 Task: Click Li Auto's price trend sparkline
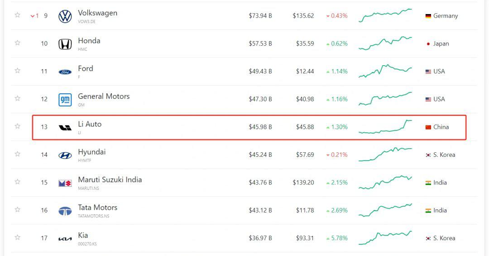[x=385, y=127]
